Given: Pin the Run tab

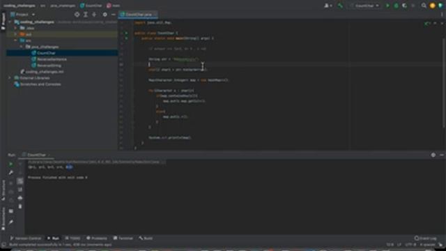Looking at the screenshot, I should 11,222.
